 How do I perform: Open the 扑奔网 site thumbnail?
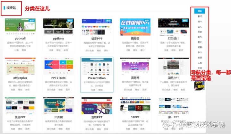(58, 105)
